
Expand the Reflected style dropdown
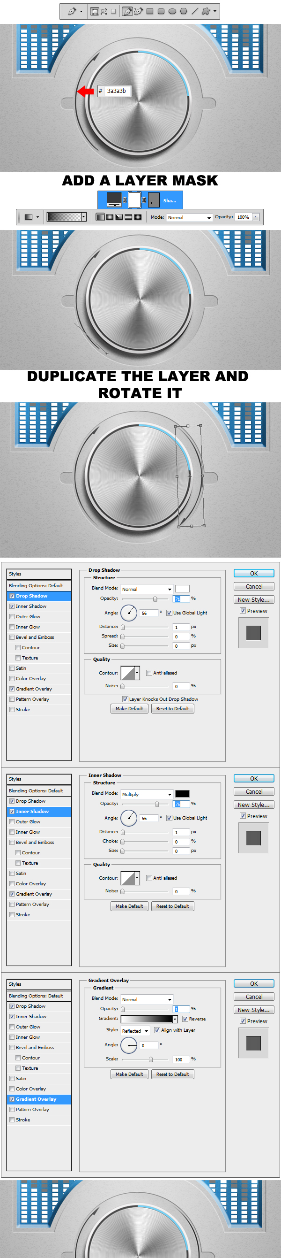(135, 1031)
